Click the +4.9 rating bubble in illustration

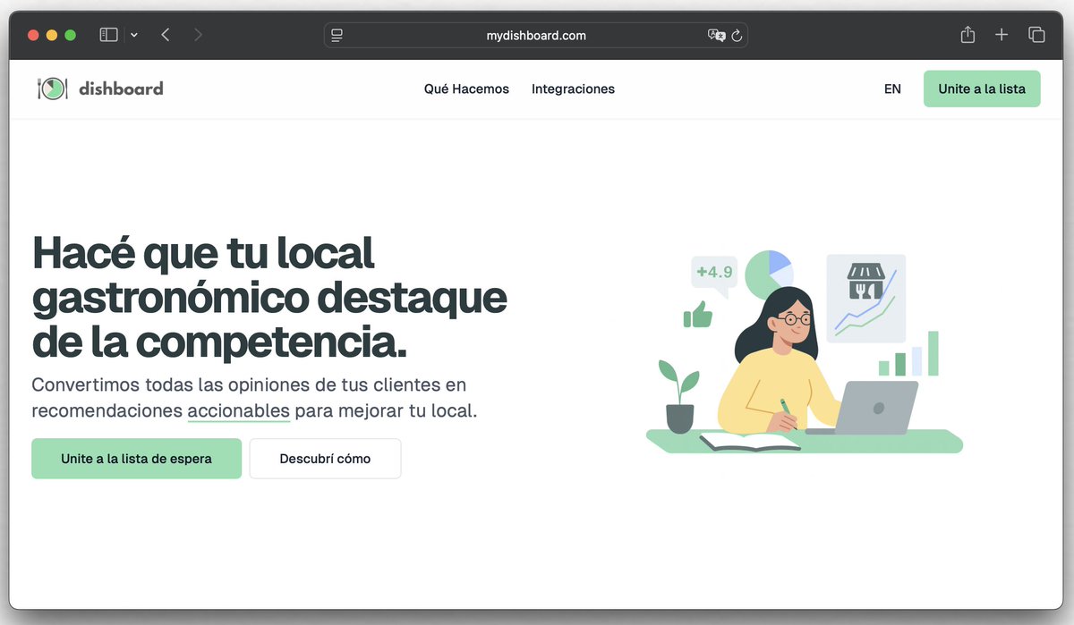coord(714,274)
